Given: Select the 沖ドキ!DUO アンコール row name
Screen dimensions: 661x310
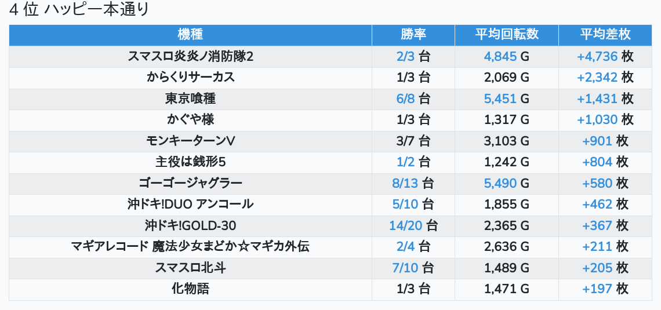Looking at the screenshot, I should (x=190, y=204).
